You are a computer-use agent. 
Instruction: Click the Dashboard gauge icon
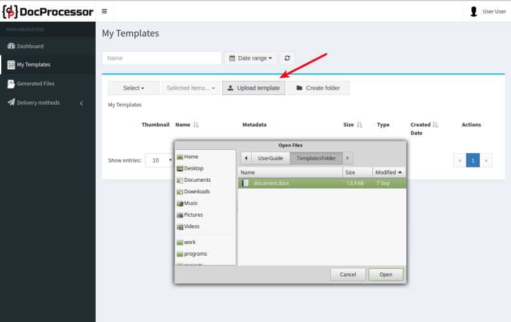pyautogui.click(x=11, y=46)
